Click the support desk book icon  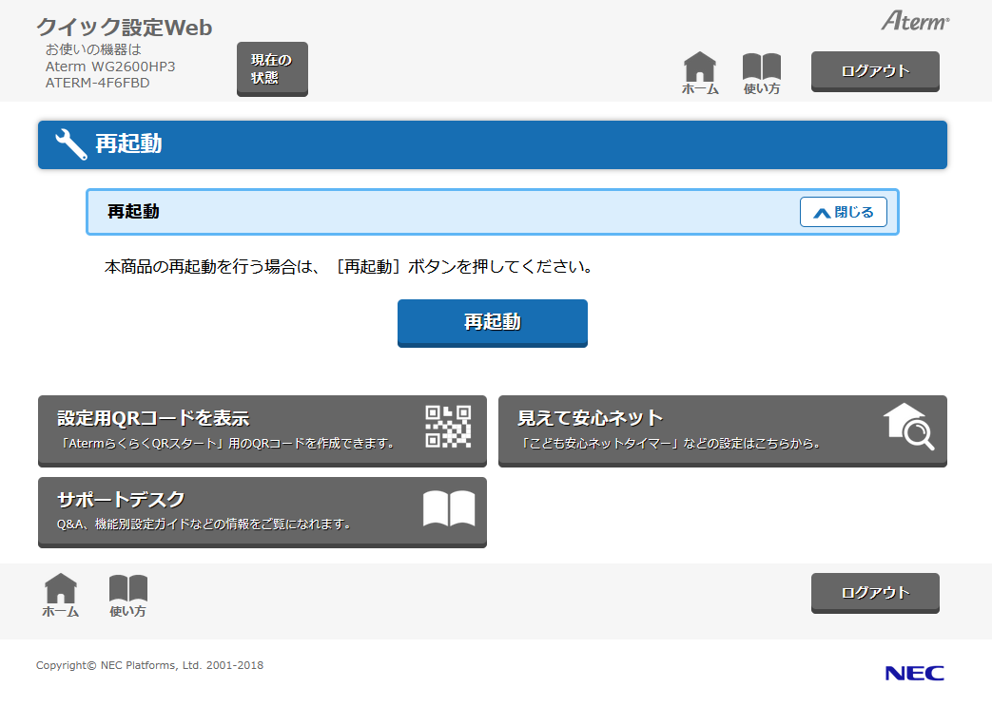[x=449, y=508]
